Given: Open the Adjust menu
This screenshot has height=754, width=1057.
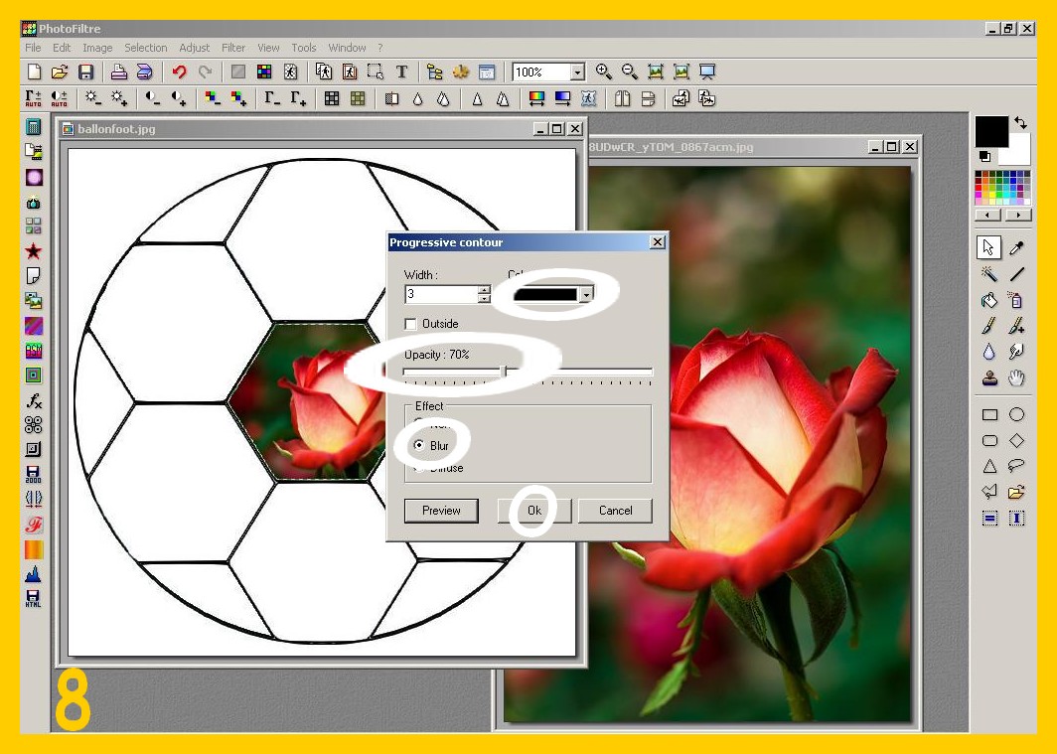Looking at the screenshot, I should click(x=195, y=48).
